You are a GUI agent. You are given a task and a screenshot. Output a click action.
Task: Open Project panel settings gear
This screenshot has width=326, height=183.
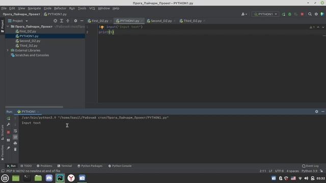76,21
